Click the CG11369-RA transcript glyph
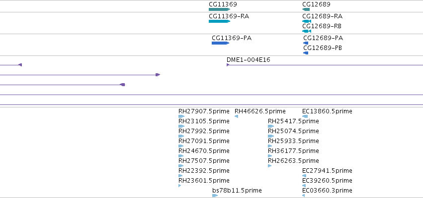Image resolution: width=423 pixels, height=198 pixels. tap(219, 21)
